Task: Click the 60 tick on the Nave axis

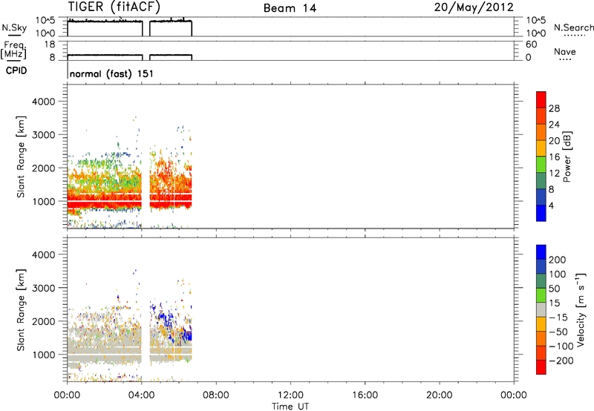Action: click(531, 45)
